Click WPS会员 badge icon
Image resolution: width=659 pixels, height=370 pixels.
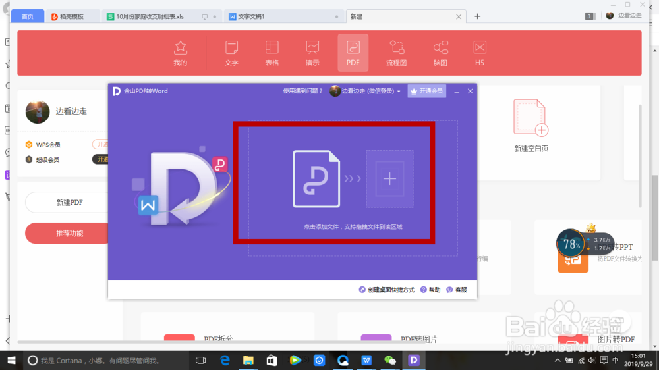28,144
